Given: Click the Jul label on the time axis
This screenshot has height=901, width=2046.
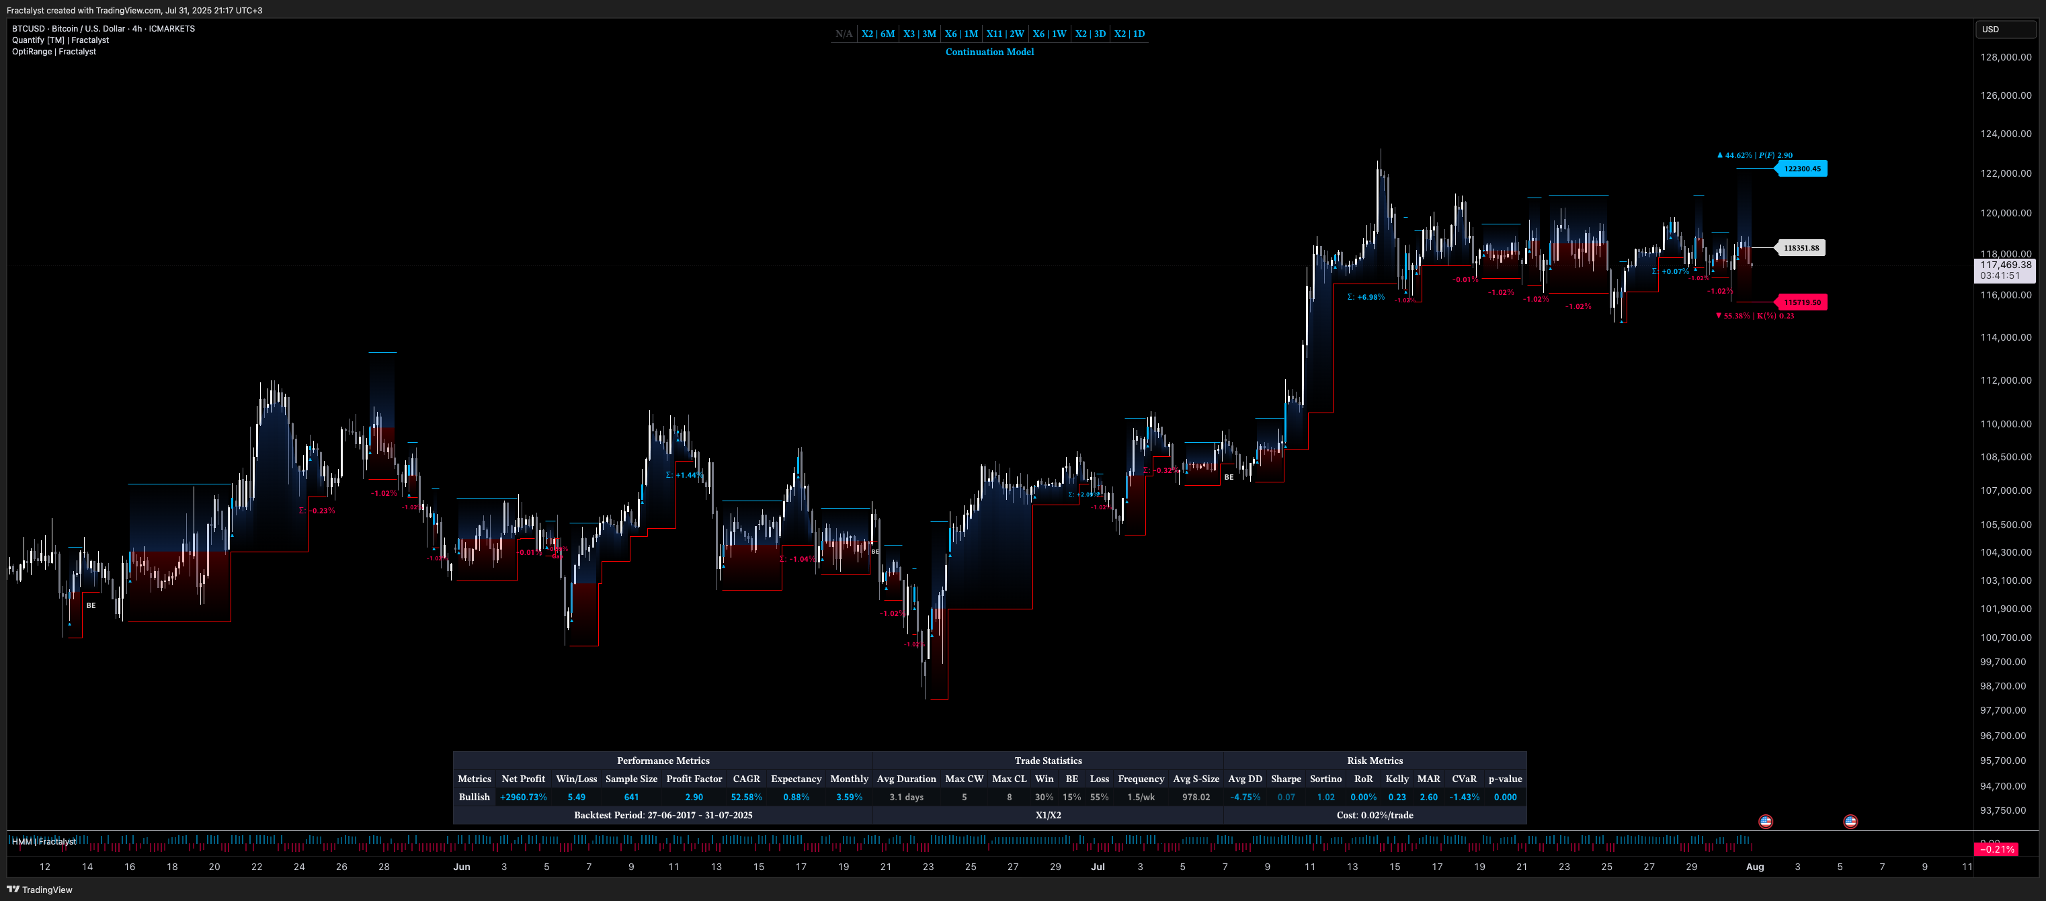Looking at the screenshot, I should point(1098,867).
